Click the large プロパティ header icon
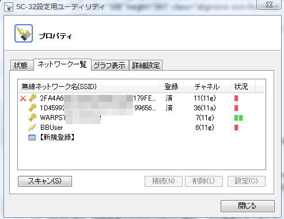 [24, 33]
